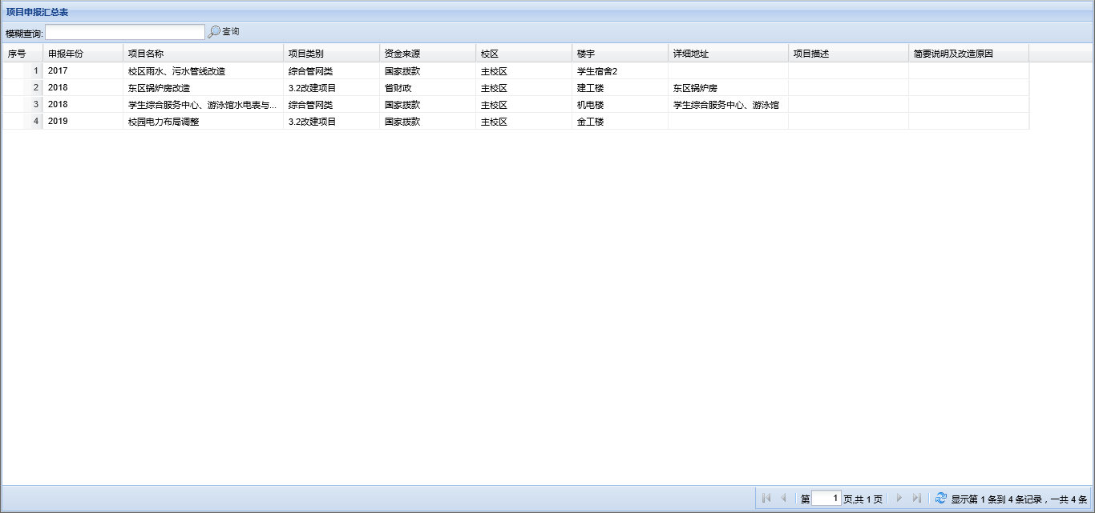This screenshot has height=513, width=1095.
Task: Focus the 模糊查询 search text field
Action: [125, 32]
